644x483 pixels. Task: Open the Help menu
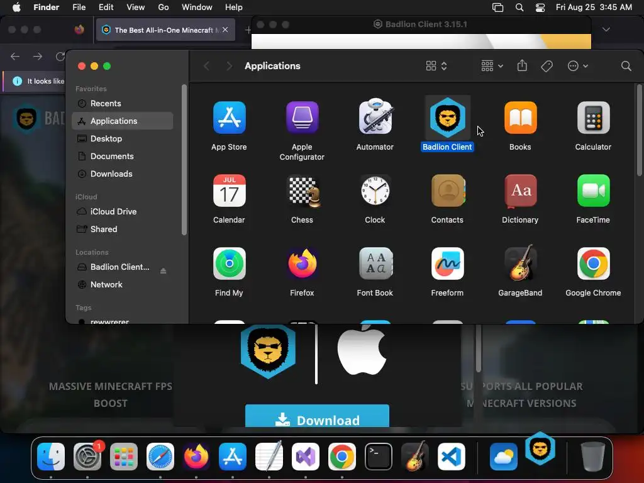click(x=234, y=8)
